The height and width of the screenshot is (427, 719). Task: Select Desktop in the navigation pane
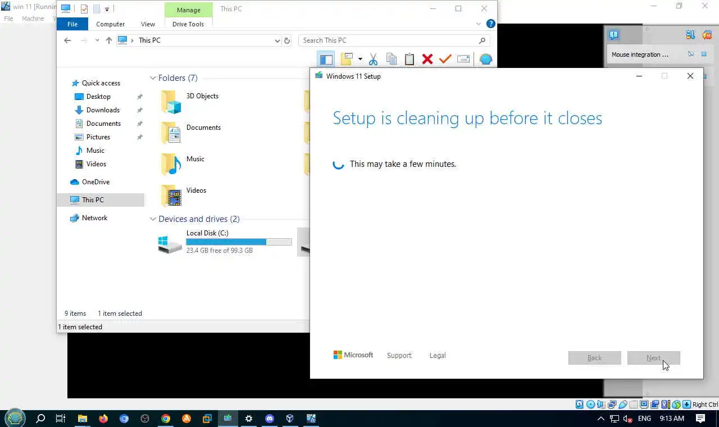pos(98,97)
